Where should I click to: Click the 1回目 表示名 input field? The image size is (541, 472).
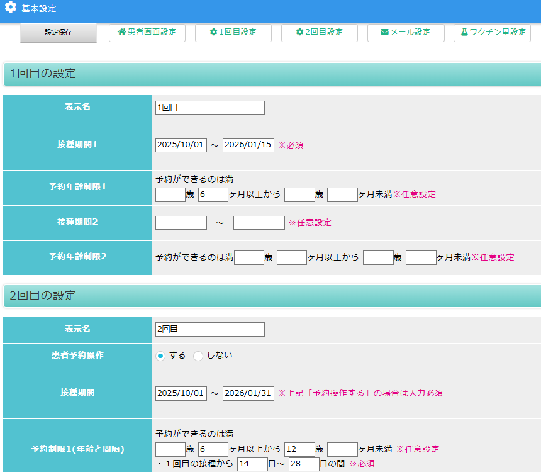(210, 108)
